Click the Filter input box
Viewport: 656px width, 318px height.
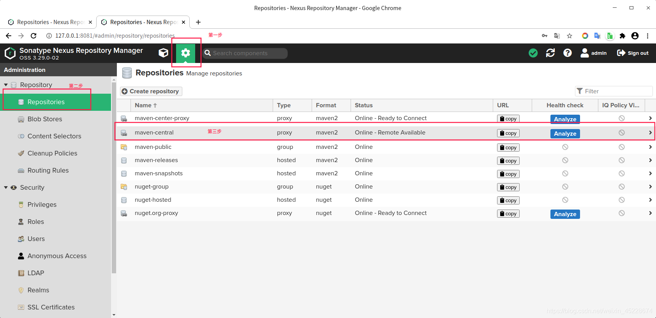(614, 91)
